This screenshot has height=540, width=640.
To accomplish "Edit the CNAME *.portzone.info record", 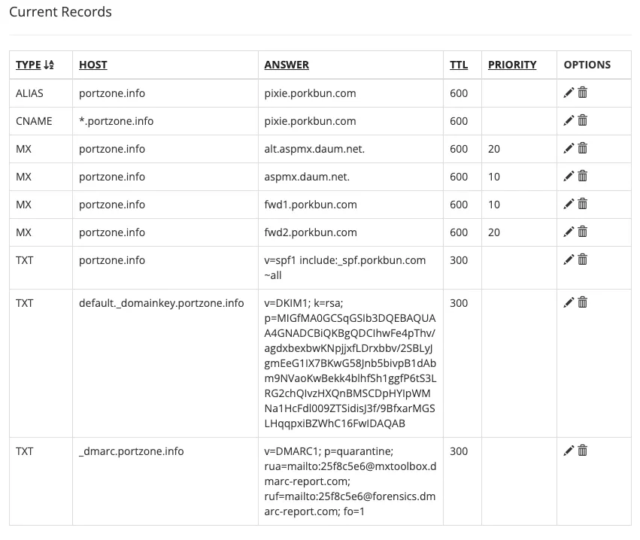I will click(x=569, y=120).
